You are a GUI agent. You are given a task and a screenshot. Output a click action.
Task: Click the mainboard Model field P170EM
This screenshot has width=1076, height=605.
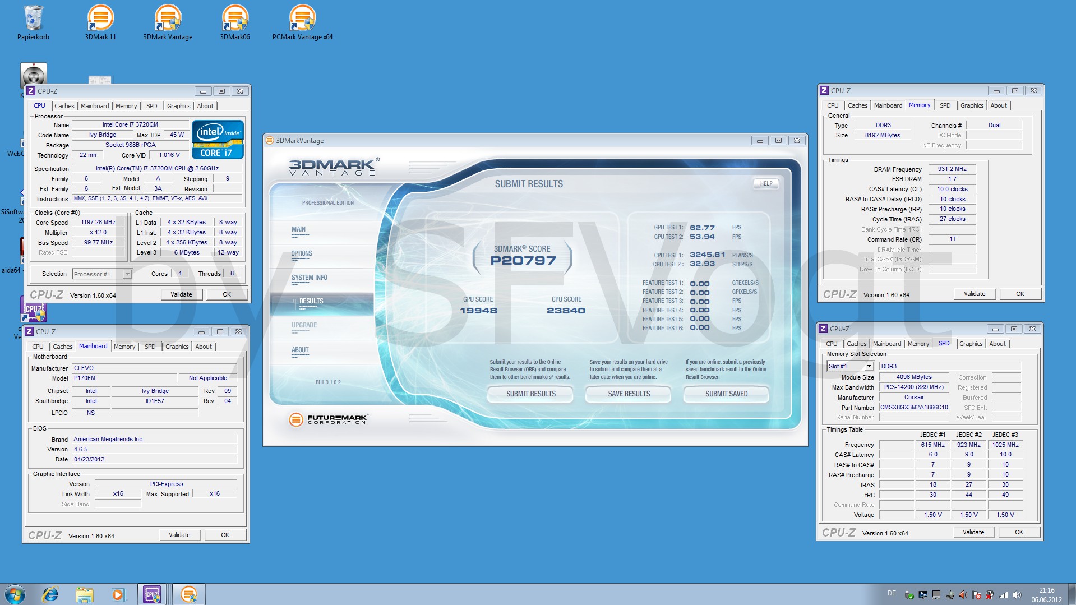(x=124, y=378)
